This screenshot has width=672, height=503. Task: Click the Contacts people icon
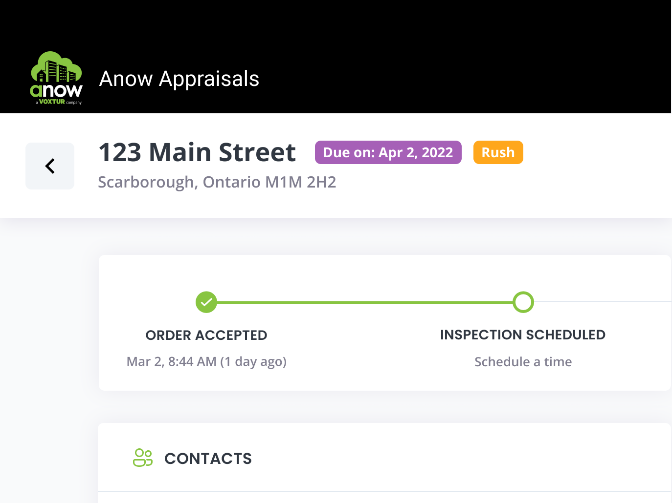point(143,458)
